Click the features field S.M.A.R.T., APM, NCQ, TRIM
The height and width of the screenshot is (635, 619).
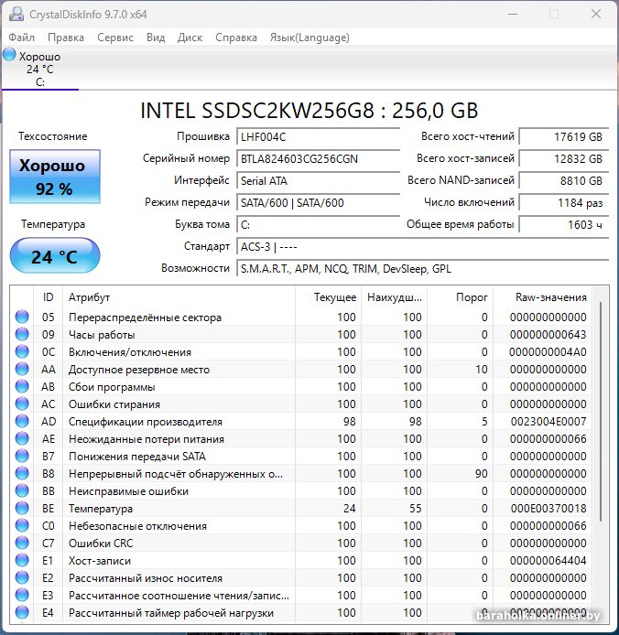[423, 268]
